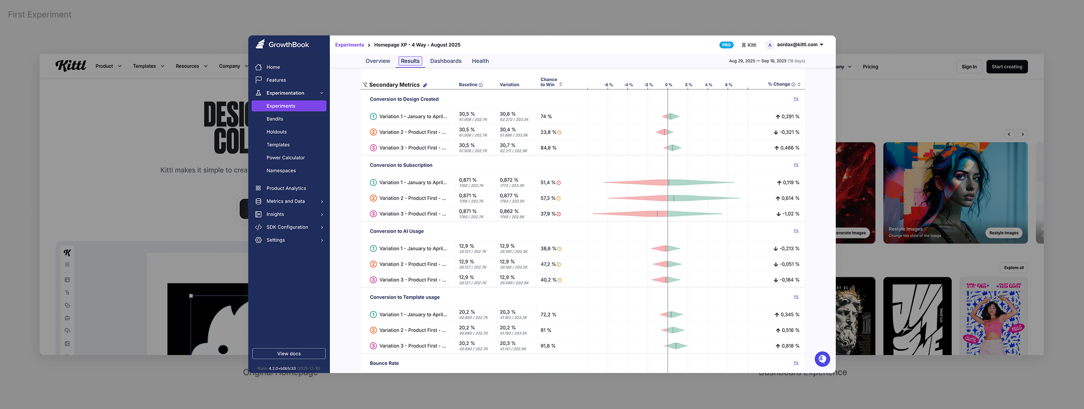The height and width of the screenshot is (409, 1084).
Task: Click Experiments breadcrumb link
Action: [x=349, y=45]
